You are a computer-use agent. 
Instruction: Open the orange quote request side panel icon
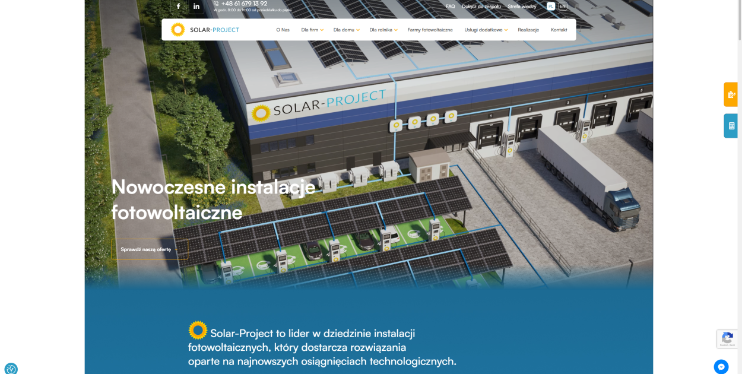coord(730,94)
